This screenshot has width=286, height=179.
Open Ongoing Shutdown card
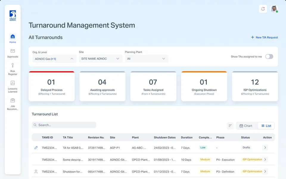[x=204, y=86]
